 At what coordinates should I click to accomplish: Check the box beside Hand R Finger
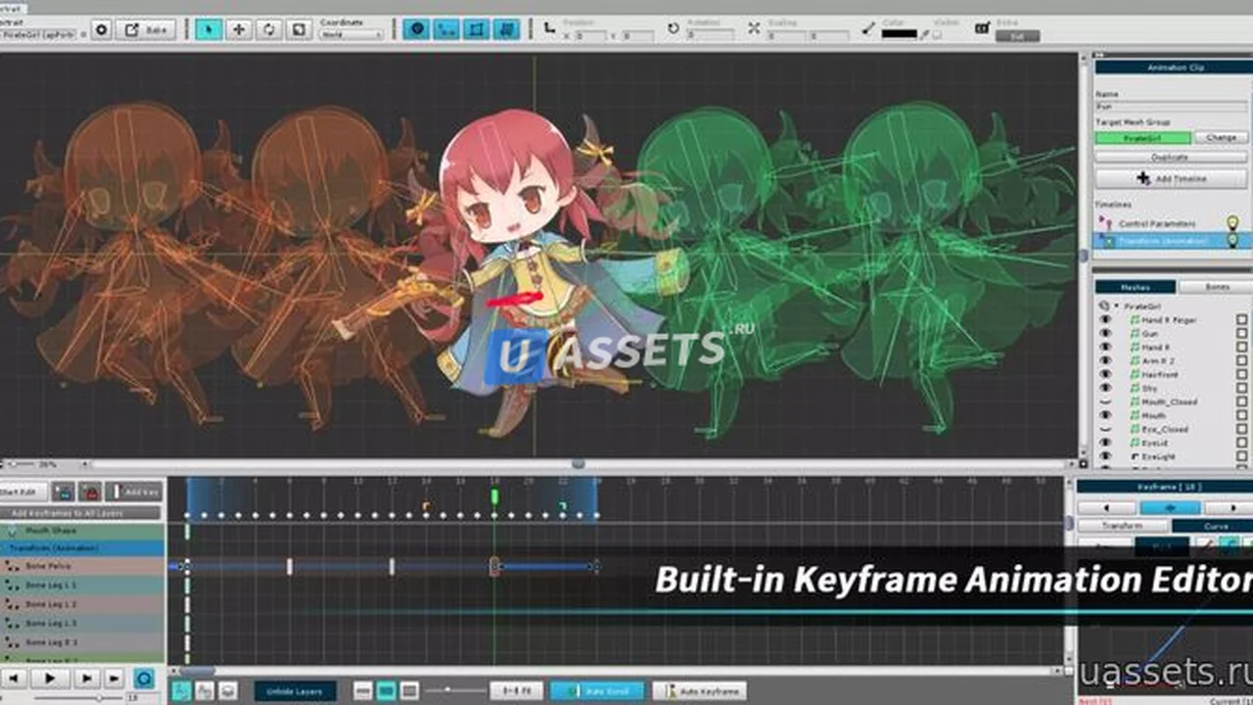pos(1242,320)
